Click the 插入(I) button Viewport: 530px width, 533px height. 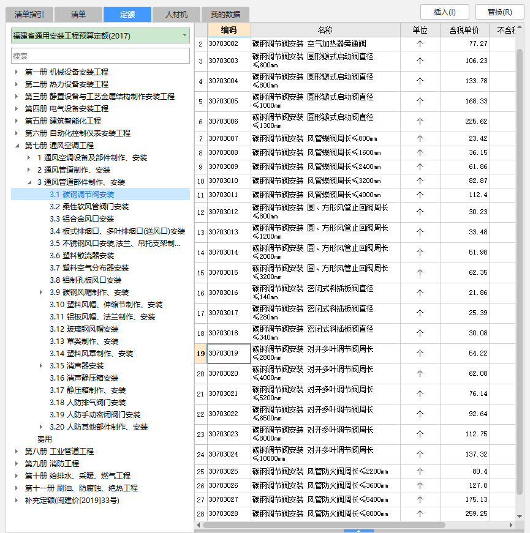click(x=446, y=12)
